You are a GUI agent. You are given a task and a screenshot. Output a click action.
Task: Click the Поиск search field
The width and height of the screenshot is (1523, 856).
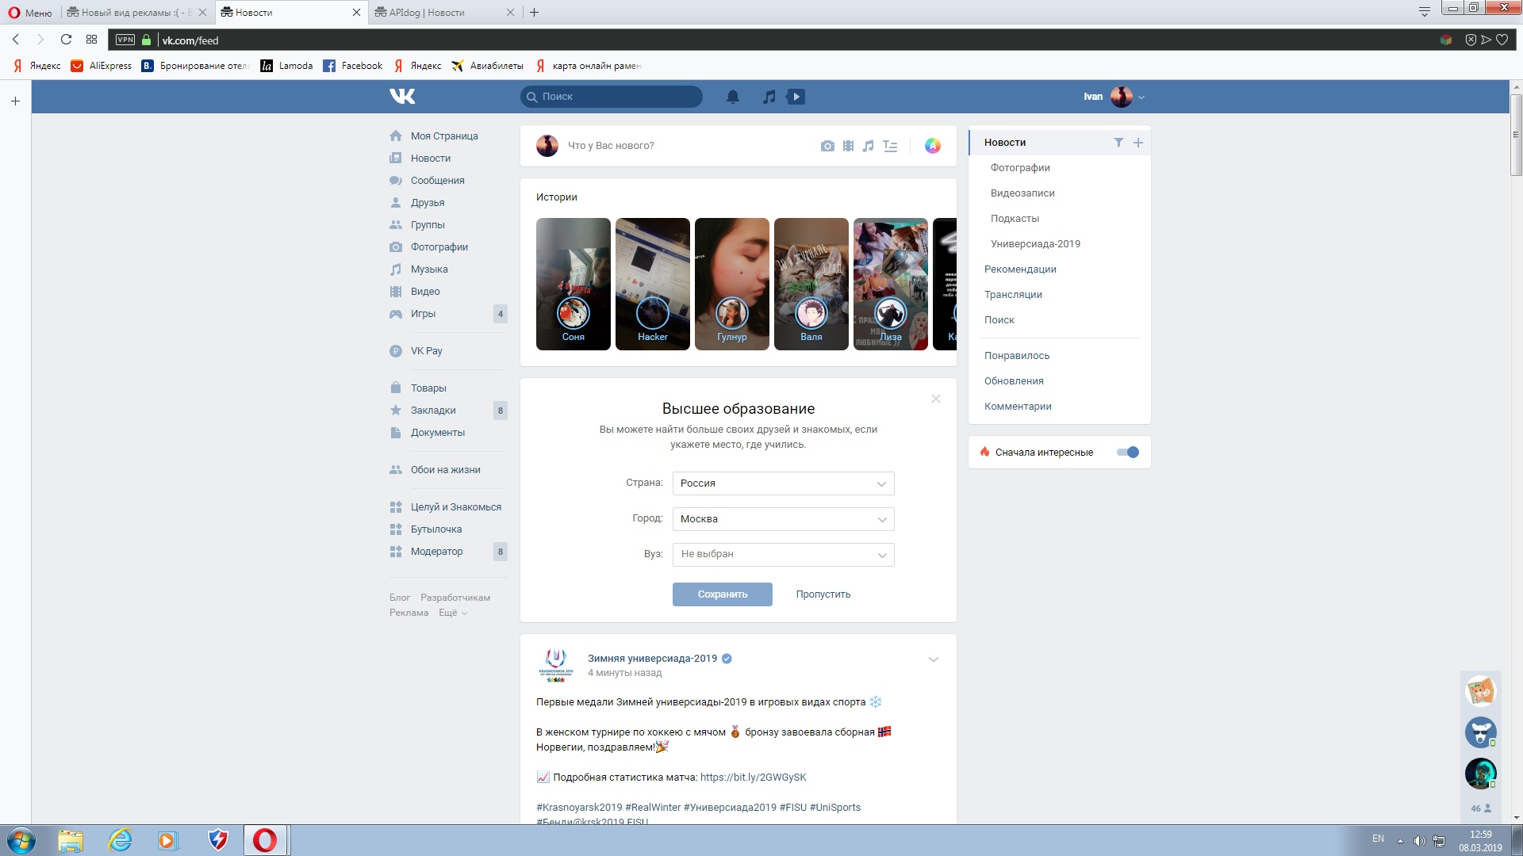click(612, 97)
